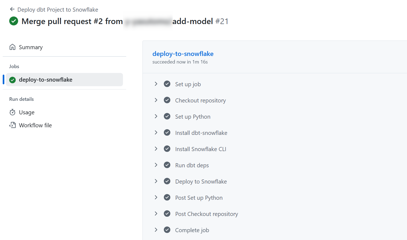Open the Summary page
The height and width of the screenshot is (240, 407).
31,47
